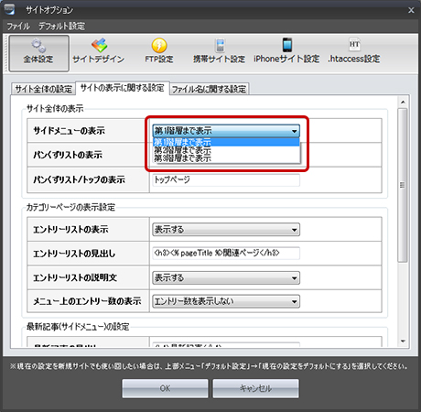Expand the エントリーリストの表示 dropdown
Screen dimensions: 421x412
[x=226, y=230]
